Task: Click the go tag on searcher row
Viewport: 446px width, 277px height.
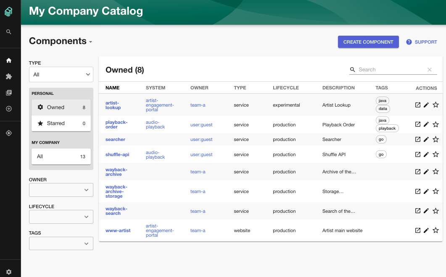Action: point(381,139)
